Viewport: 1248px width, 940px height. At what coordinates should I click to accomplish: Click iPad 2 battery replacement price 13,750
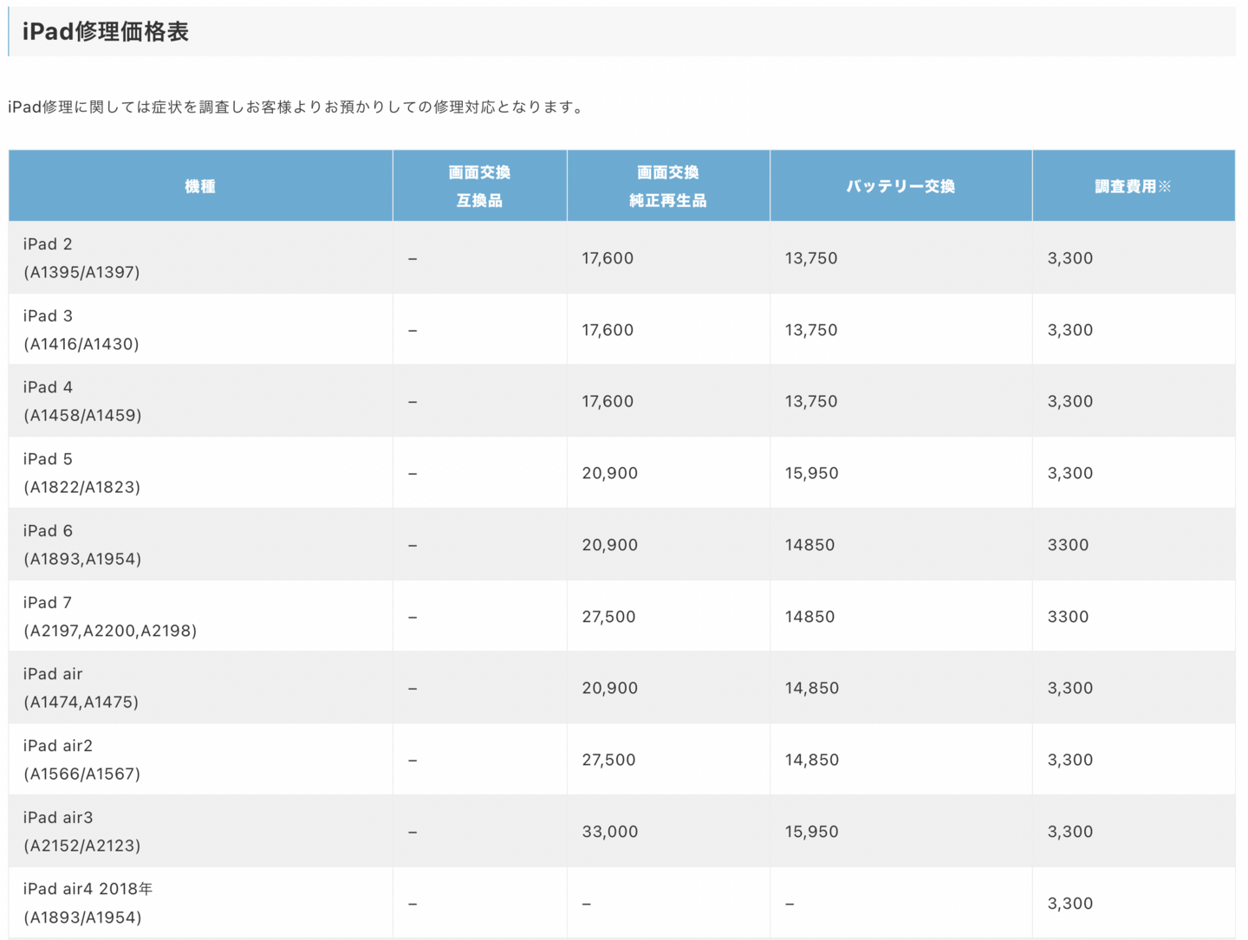pyautogui.click(x=810, y=258)
